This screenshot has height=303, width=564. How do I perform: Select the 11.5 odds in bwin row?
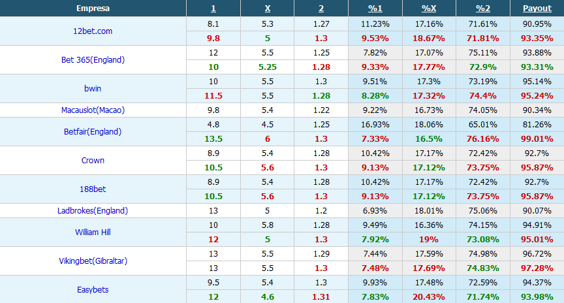pyautogui.click(x=213, y=96)
